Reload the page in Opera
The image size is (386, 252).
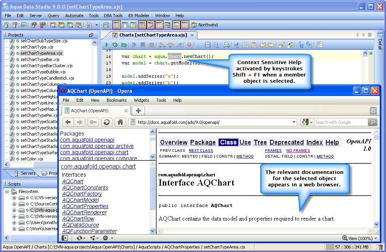pos(107,122)
